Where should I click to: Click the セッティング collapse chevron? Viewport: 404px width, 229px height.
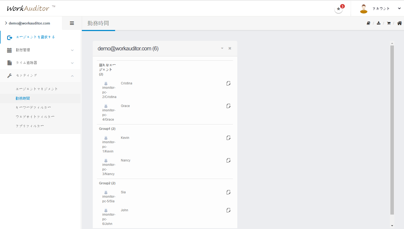pos(72,76)
